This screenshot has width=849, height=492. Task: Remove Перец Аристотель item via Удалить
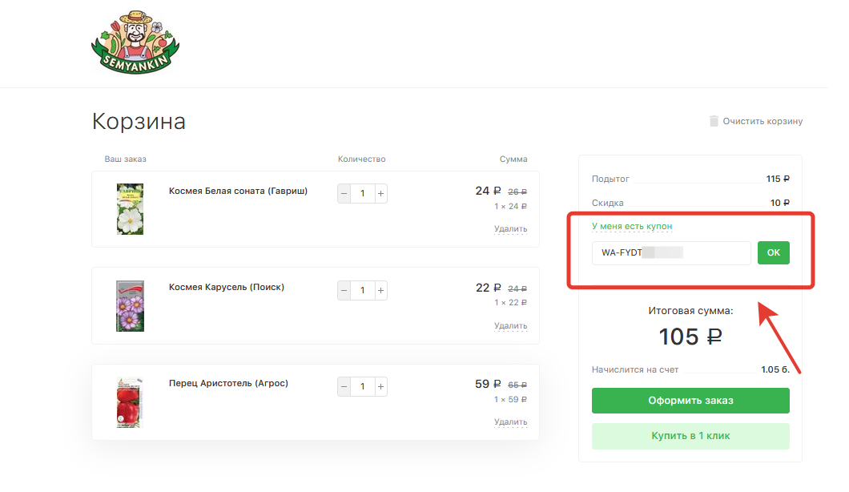point(510,422)
